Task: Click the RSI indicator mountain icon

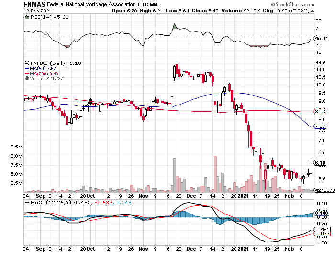Action: pos(27,17)
